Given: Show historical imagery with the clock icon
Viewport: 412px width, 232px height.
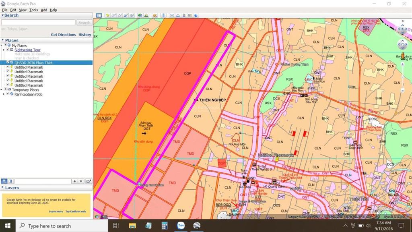Looking at the screenshot, I should click(x=140, y=15).
